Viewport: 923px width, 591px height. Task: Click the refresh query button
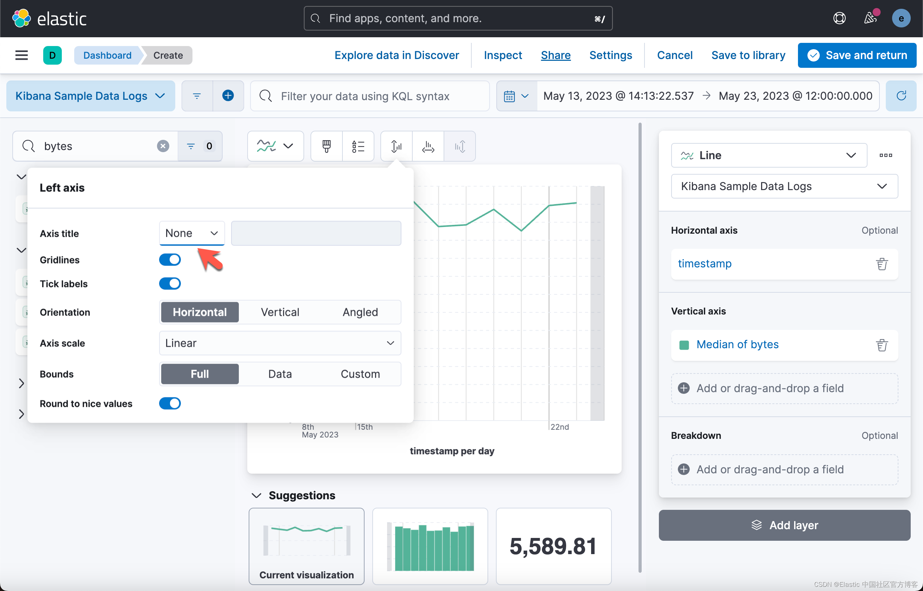pyautogui.click(x=901, y=96)
